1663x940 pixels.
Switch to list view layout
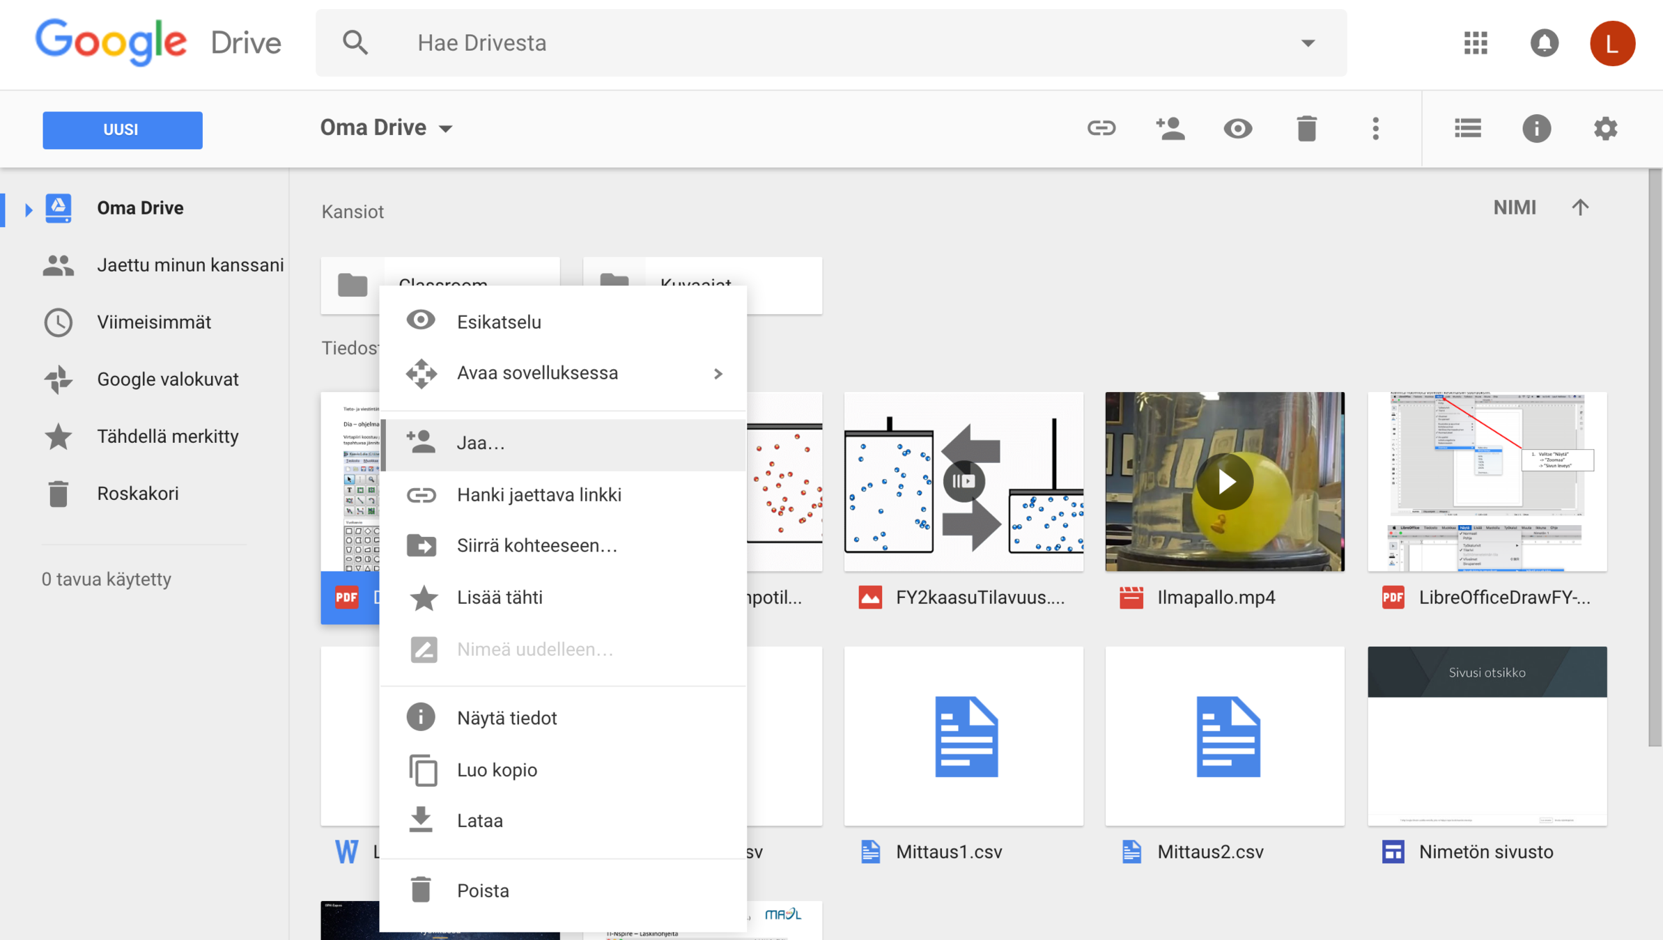coord(1467,128)
